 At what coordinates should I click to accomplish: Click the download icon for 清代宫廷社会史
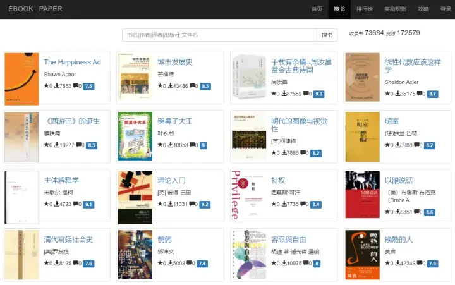pyautogui.click(x=57, y=263)
